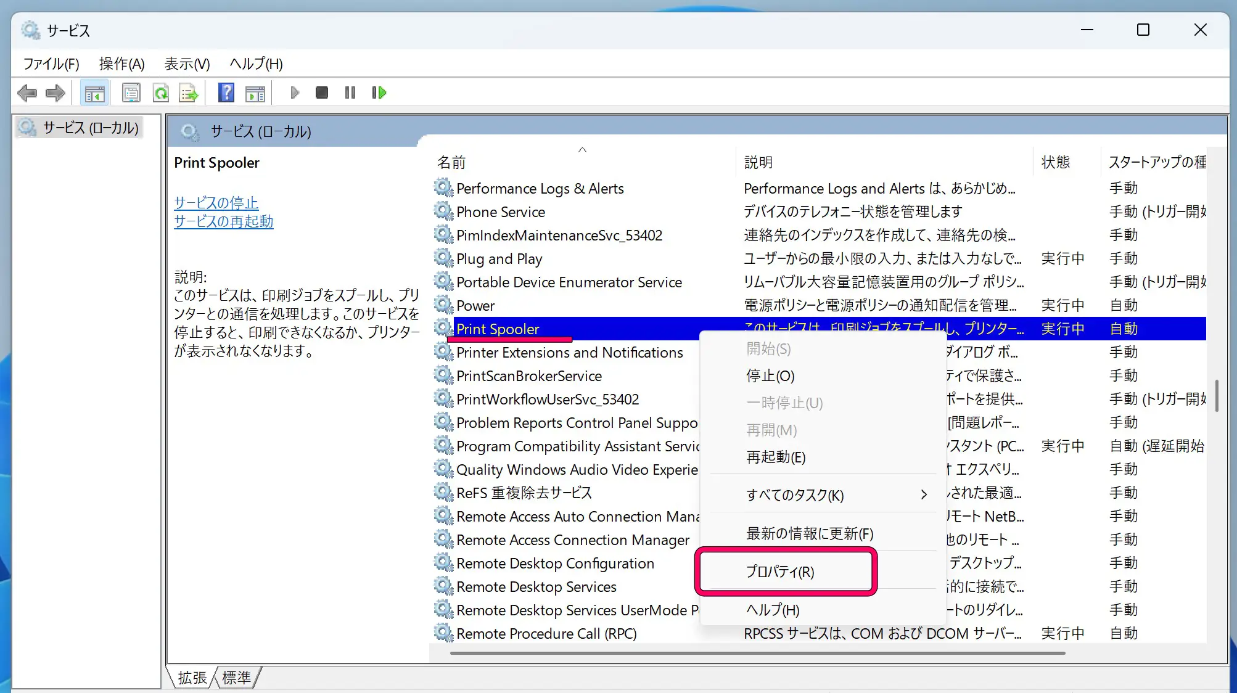Image resolution: width=1237 pixels, height=693 pixels.
Task: Open the 操作(A) menu
Action: point(121,64)
